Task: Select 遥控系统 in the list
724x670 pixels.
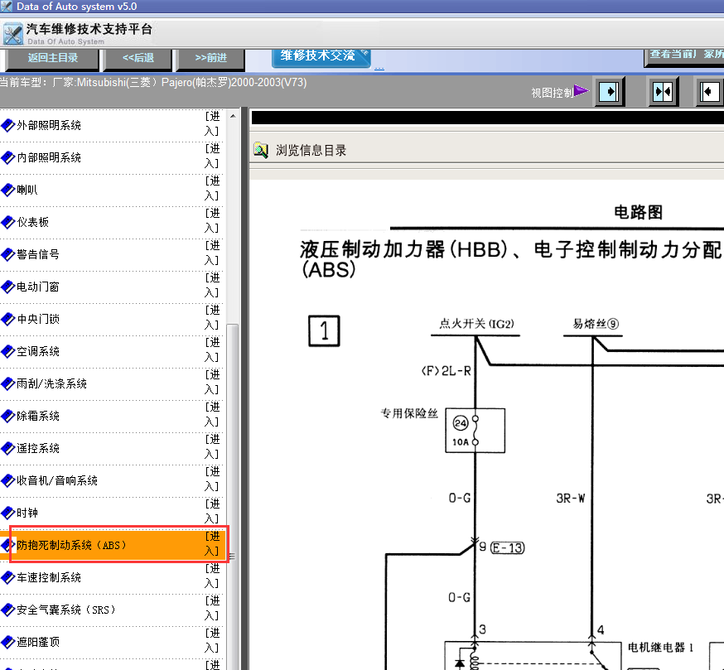Action: click(38, 448)
